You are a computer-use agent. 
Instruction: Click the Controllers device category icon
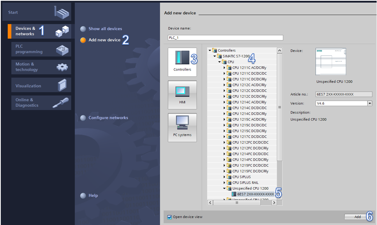tap(182, 57)
